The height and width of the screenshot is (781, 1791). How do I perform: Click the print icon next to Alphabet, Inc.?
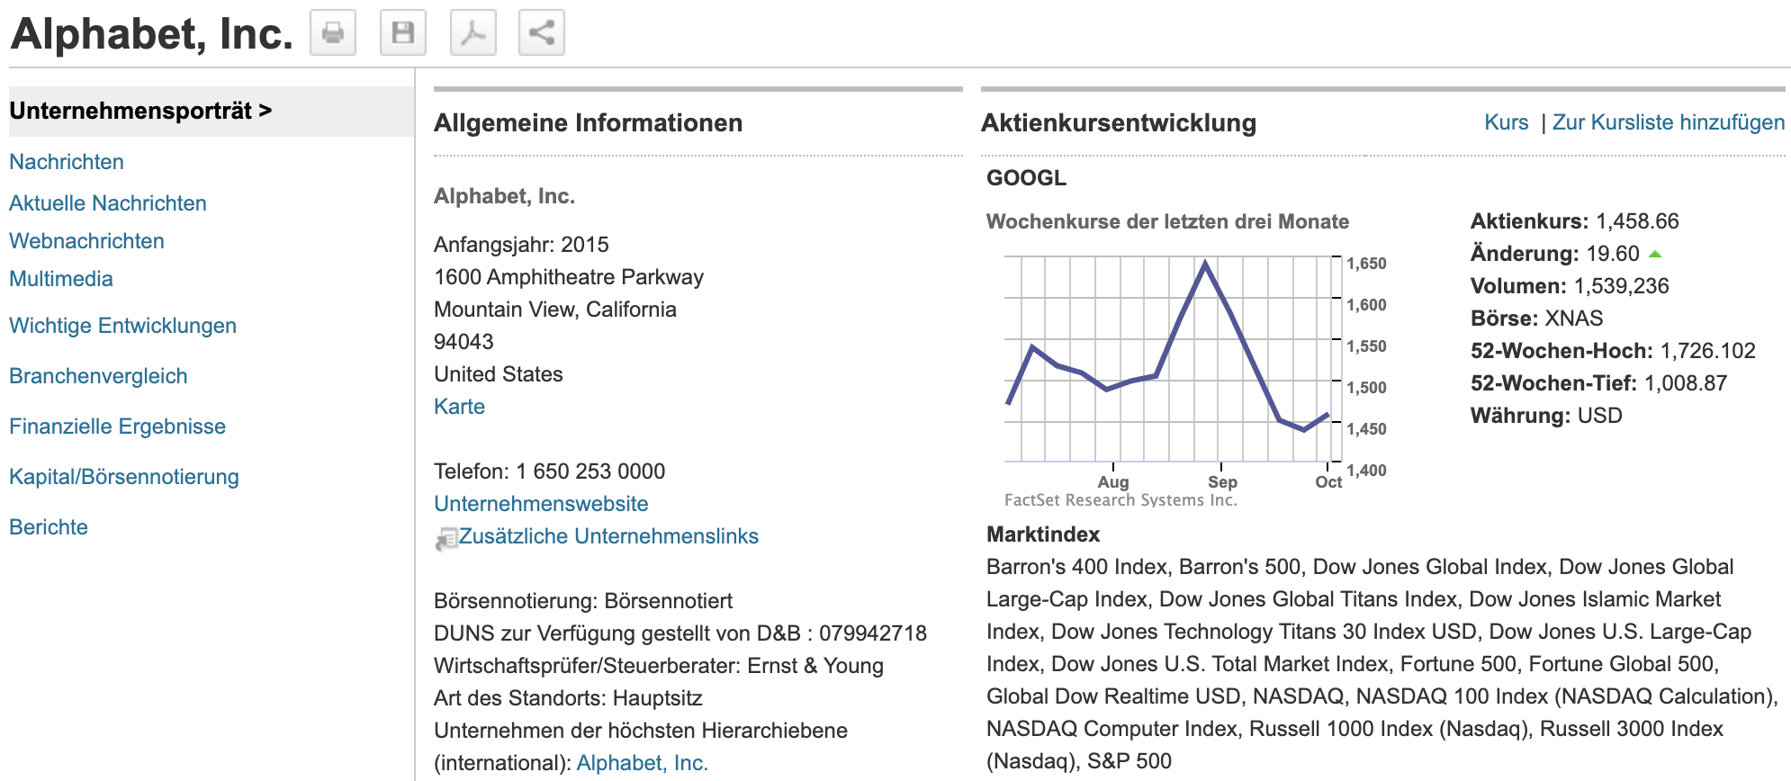(x=333, y=33)
